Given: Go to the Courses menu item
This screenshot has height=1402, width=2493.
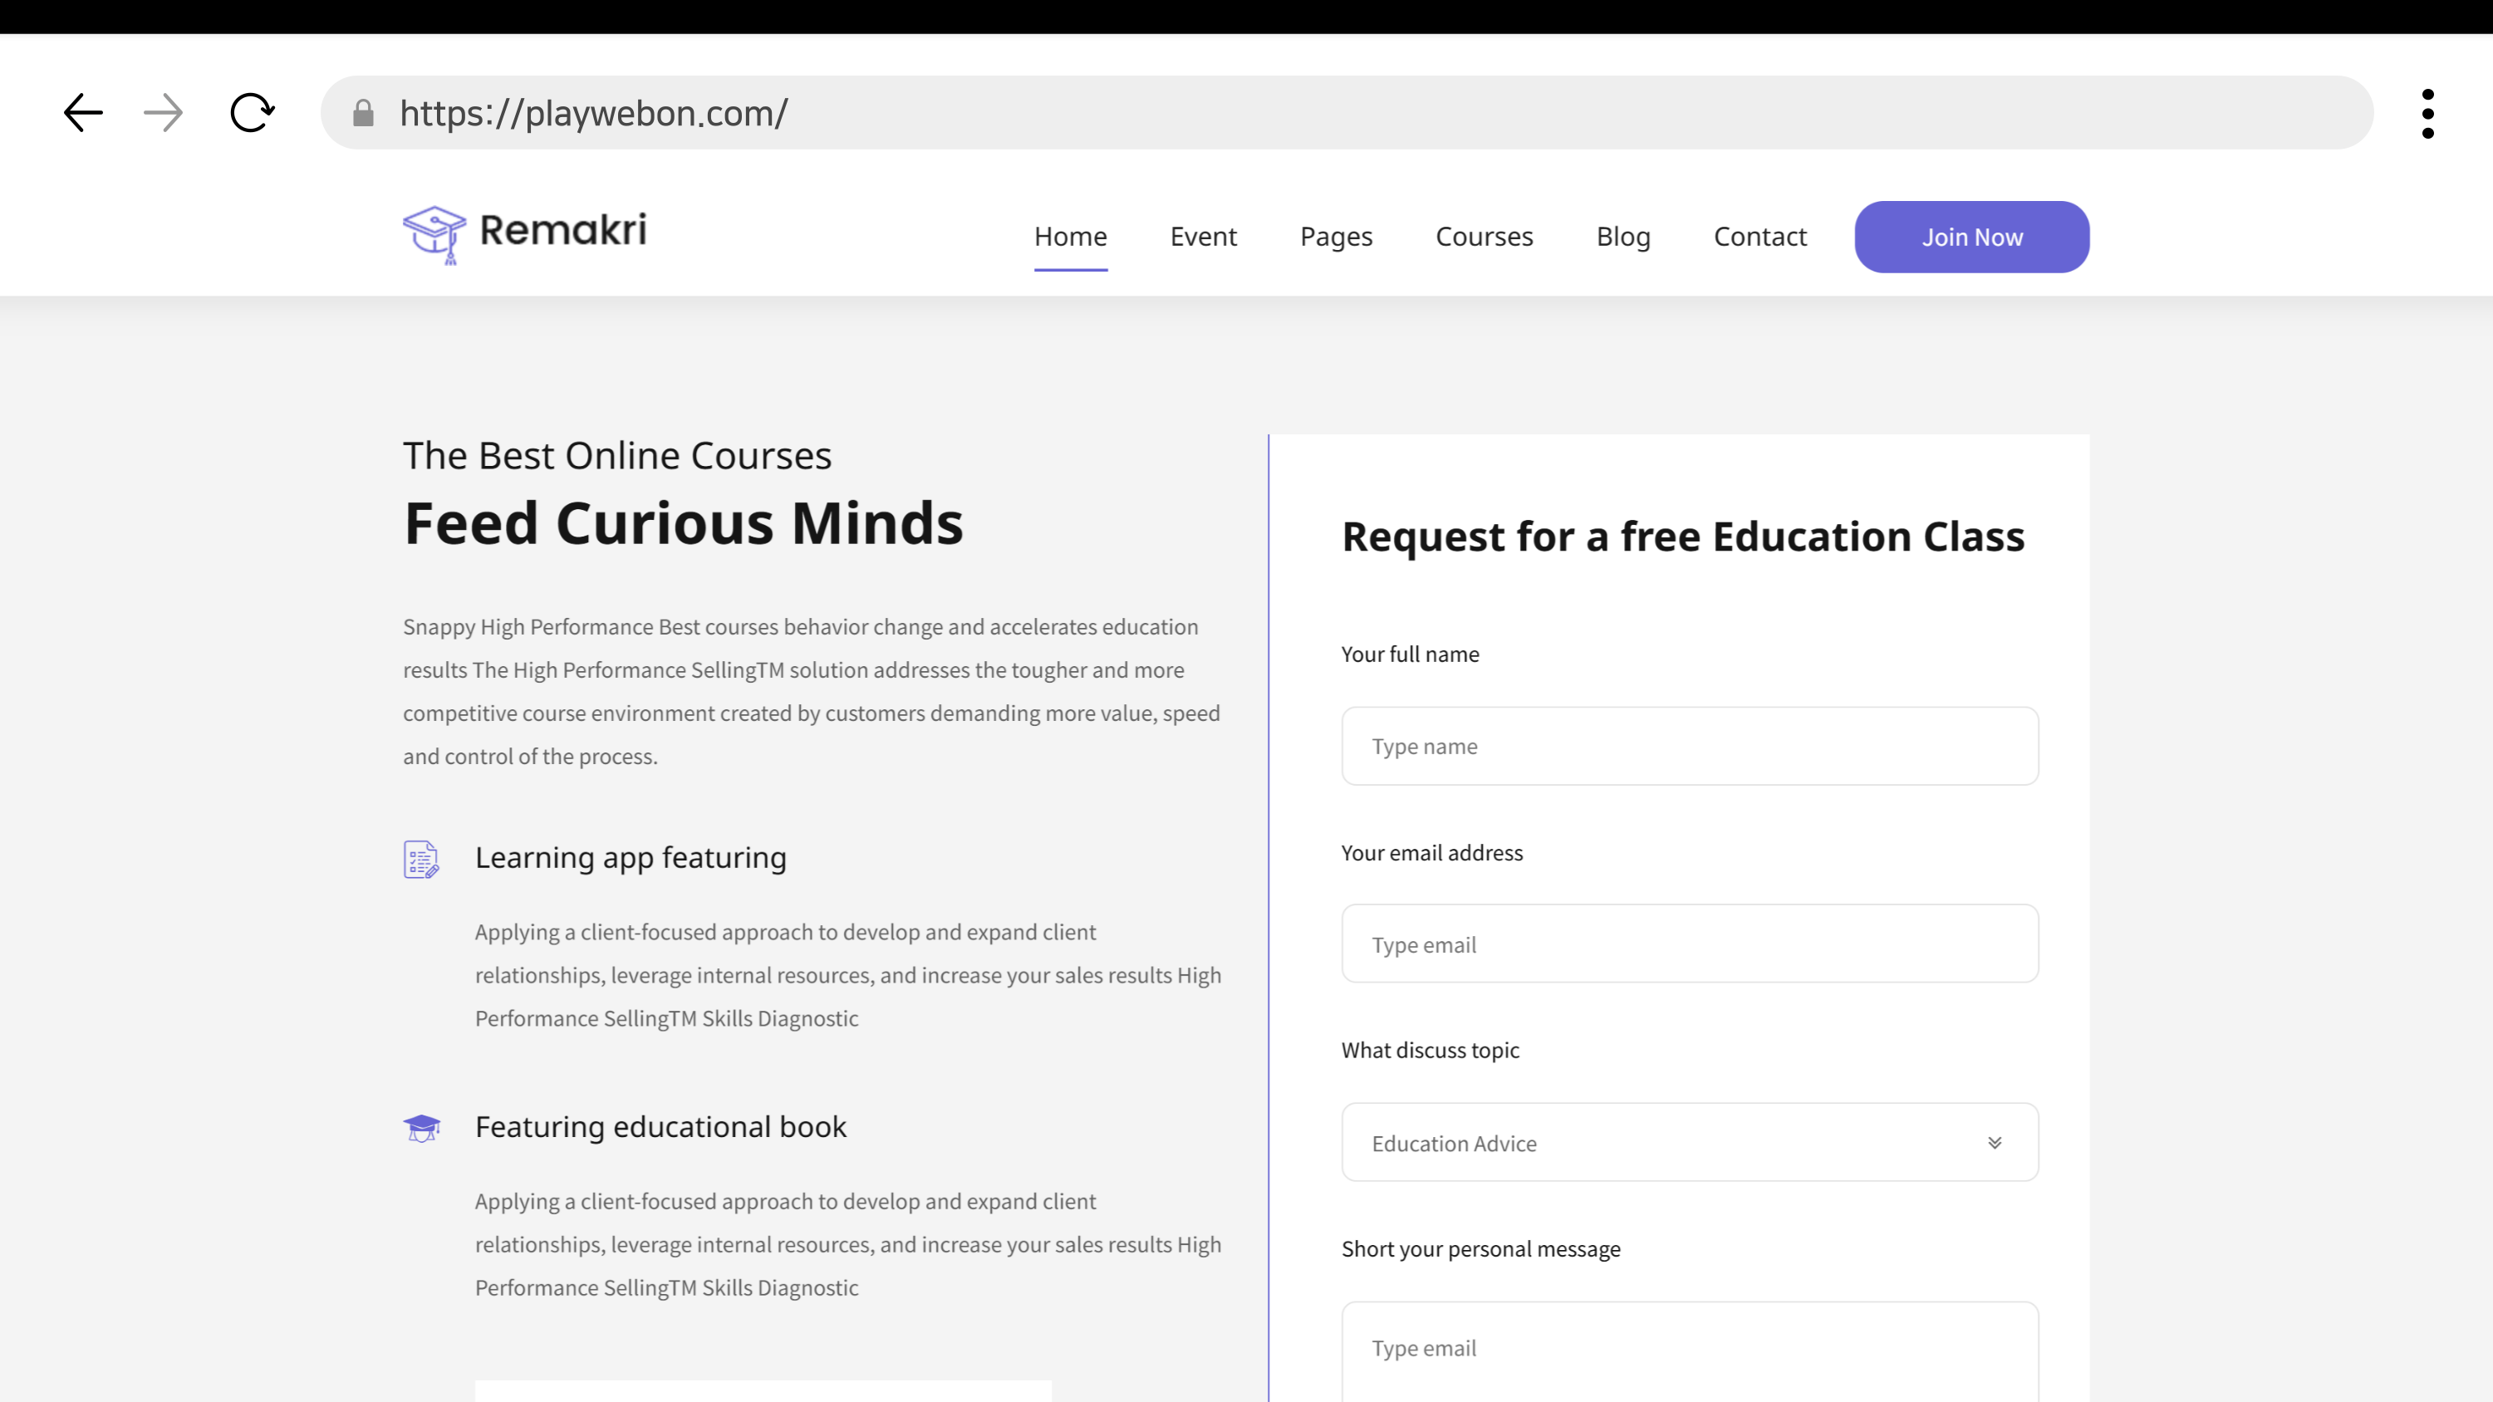Looking at the screenshot, I should point(1484,237).
